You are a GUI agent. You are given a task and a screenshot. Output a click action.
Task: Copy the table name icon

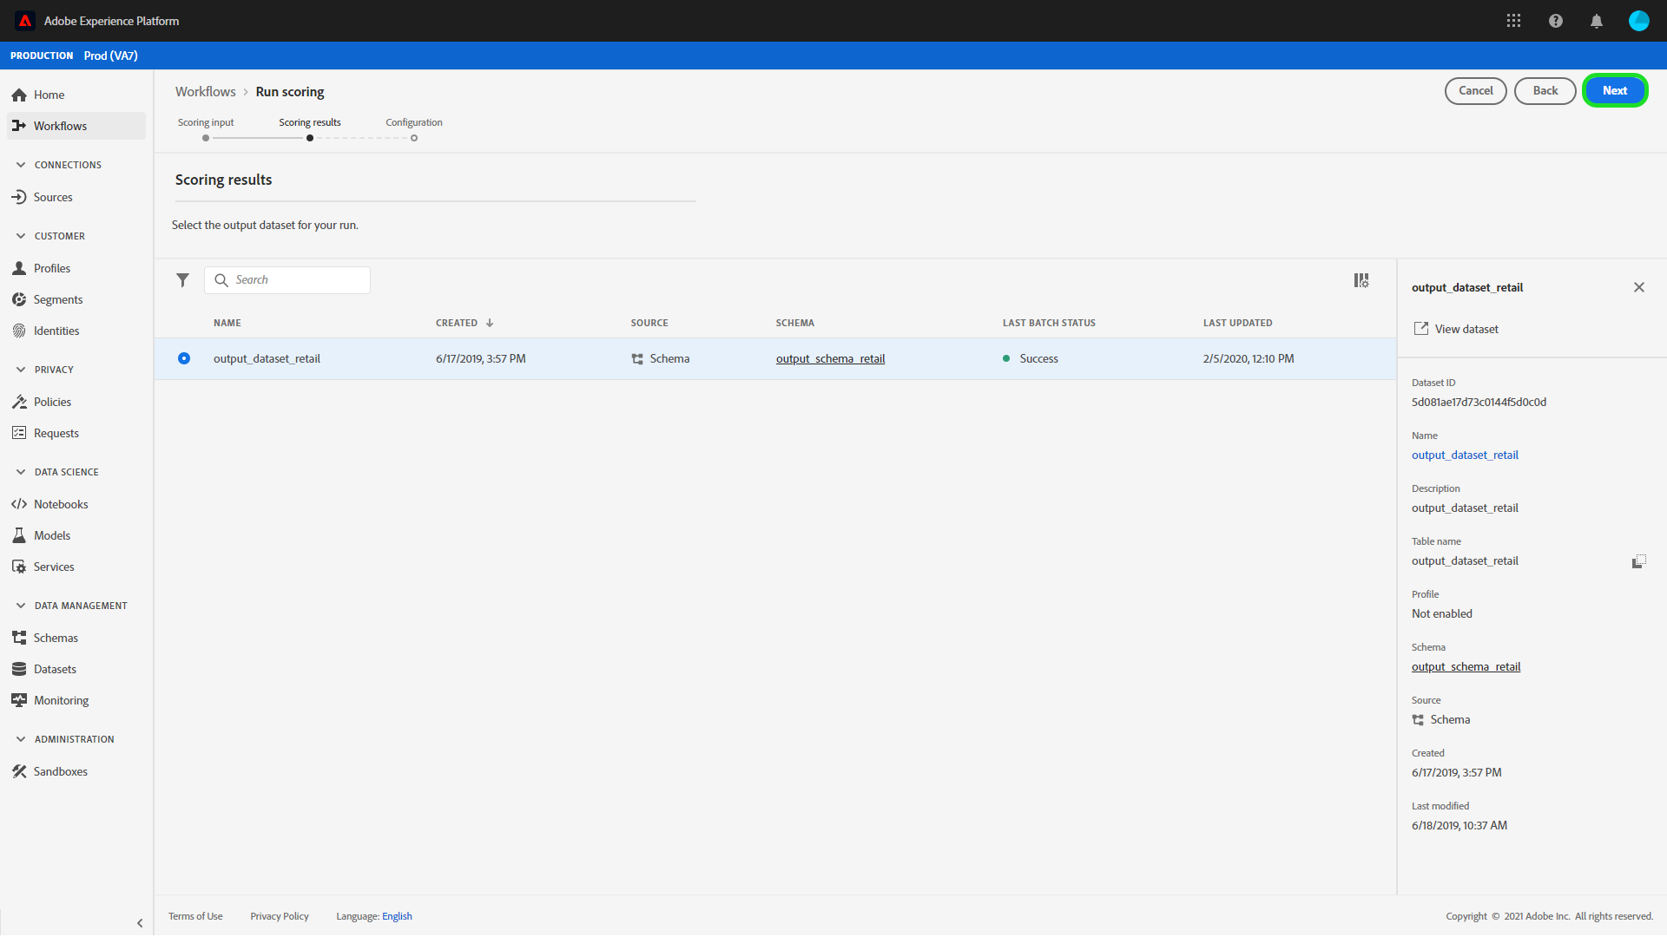point(1638,561)
